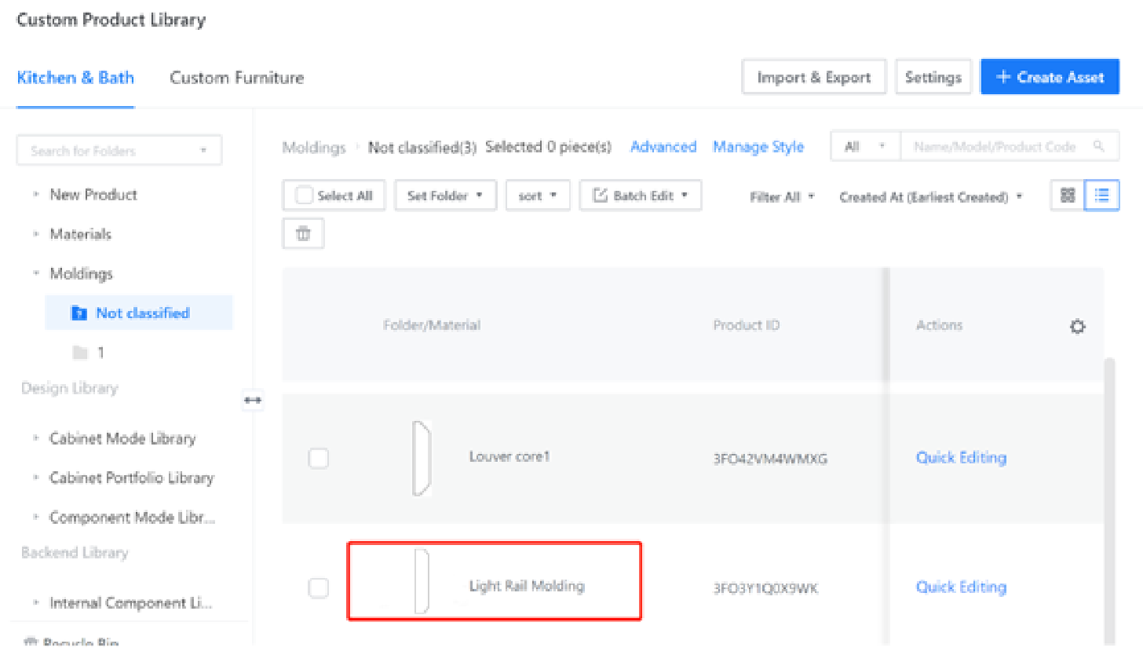The height and width of the screenshot is (655, 1143).
Task: Open folder named 1
Action: (100, 353)
